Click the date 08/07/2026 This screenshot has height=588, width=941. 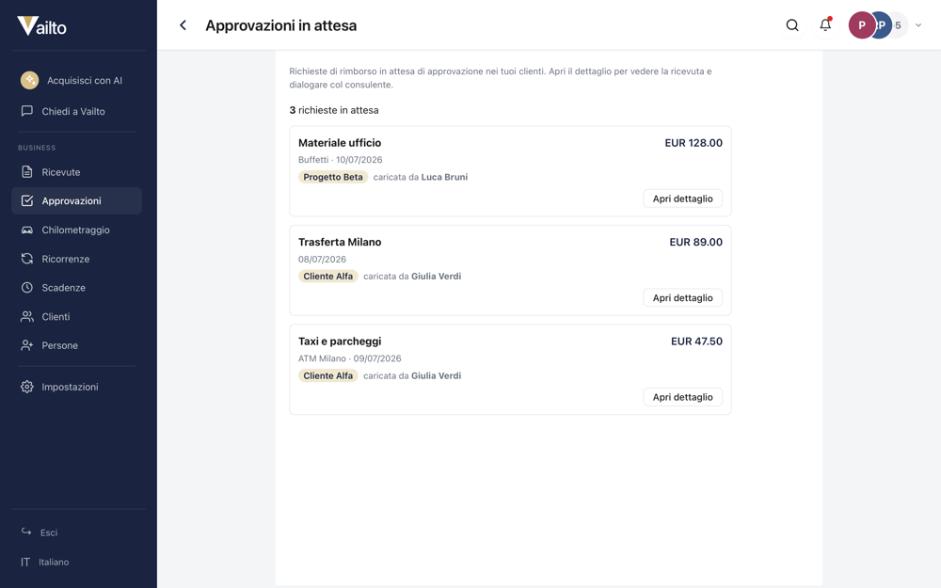[322, 260]
